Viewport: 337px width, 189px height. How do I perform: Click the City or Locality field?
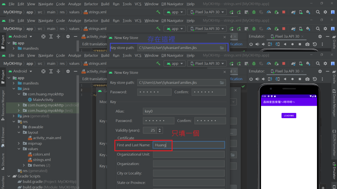tap(189, 173)
